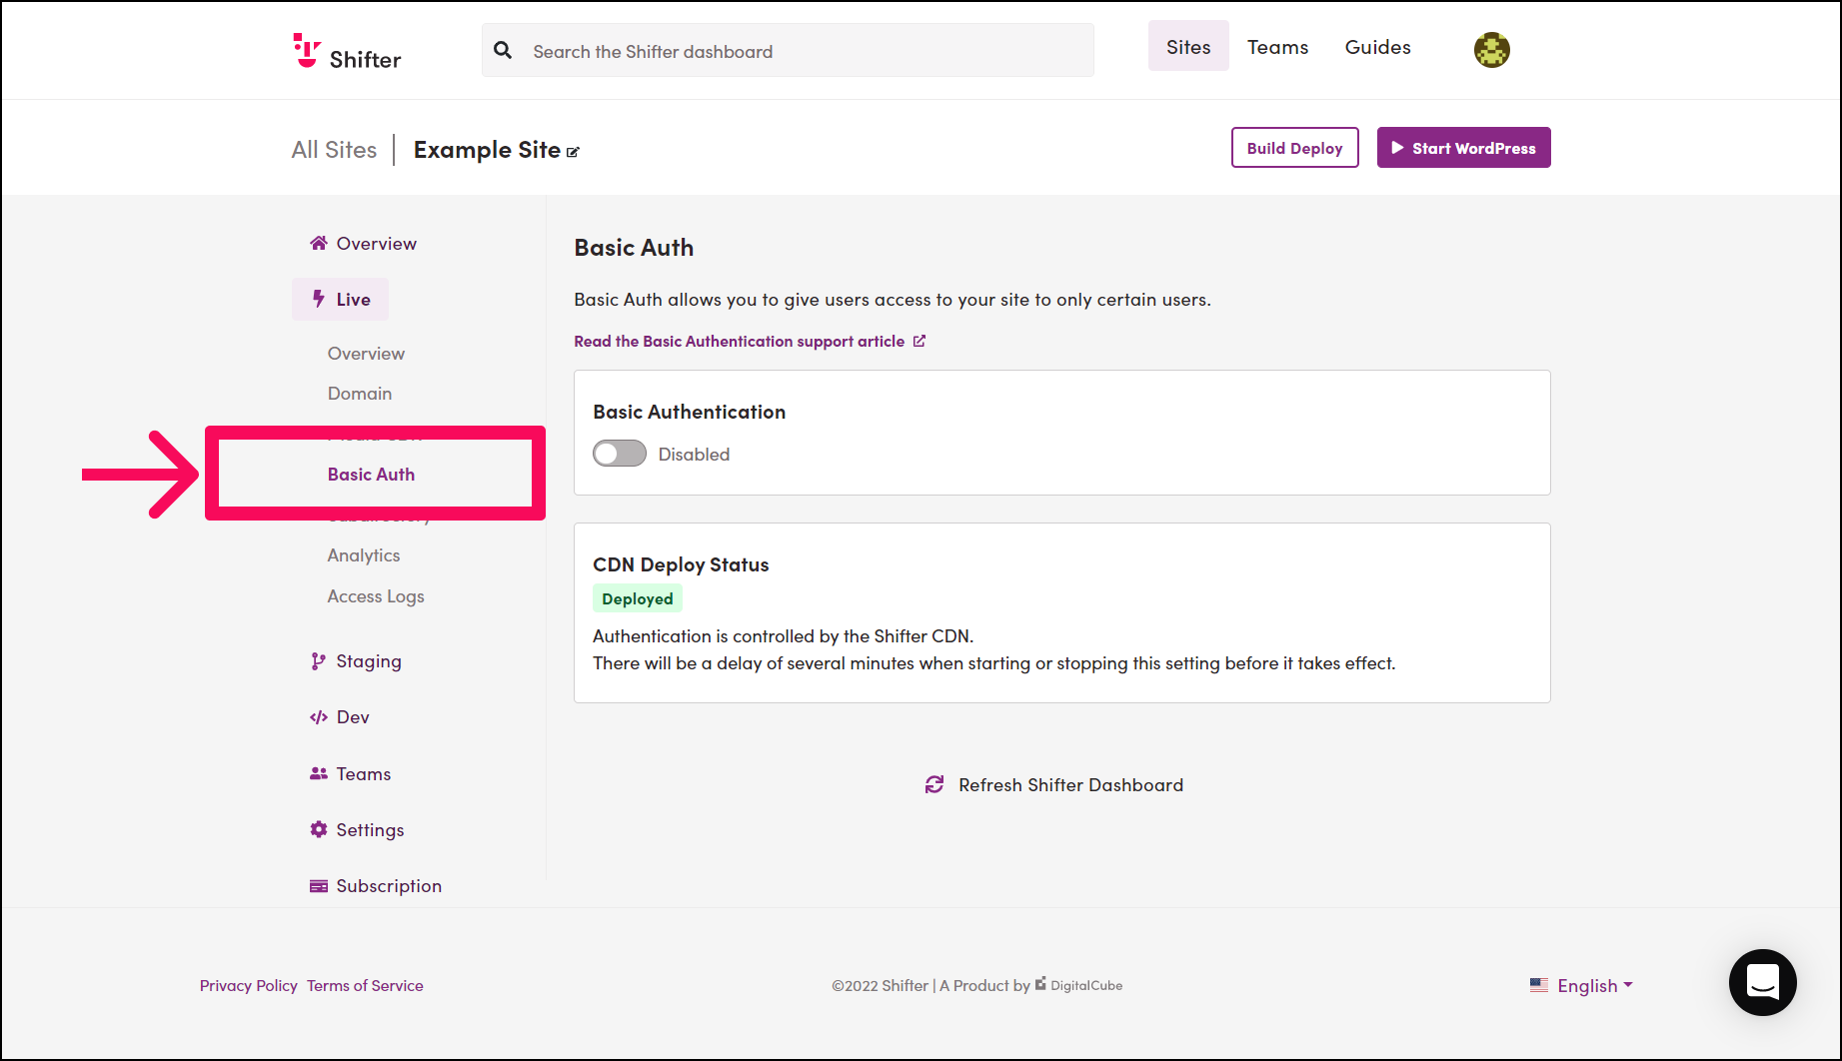Open the Access Logs sub-item

coord(376,596)
